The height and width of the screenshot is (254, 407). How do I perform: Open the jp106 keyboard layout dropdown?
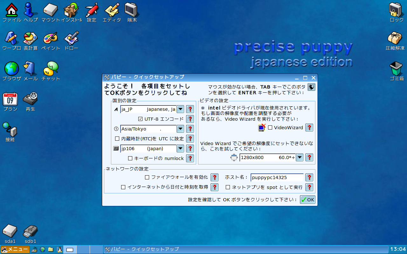pos(180,149)
